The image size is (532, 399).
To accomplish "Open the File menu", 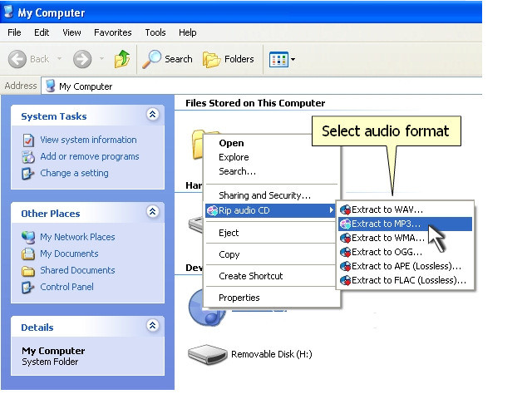I will coord(14,32).
